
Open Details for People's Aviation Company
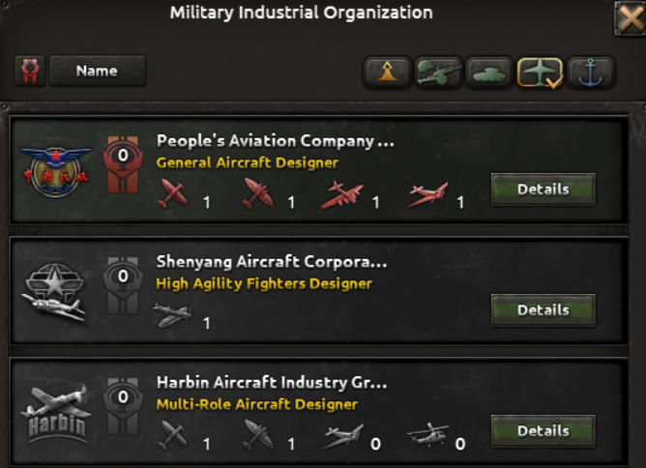click(543, 190)
